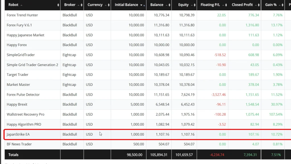
Task: Sort by Balance column
Action: coord(157,5)
